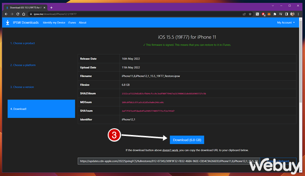The height and width of the screenshot is (176, 305).
Task: Go back with the browser back arrow
Action: 6,14
